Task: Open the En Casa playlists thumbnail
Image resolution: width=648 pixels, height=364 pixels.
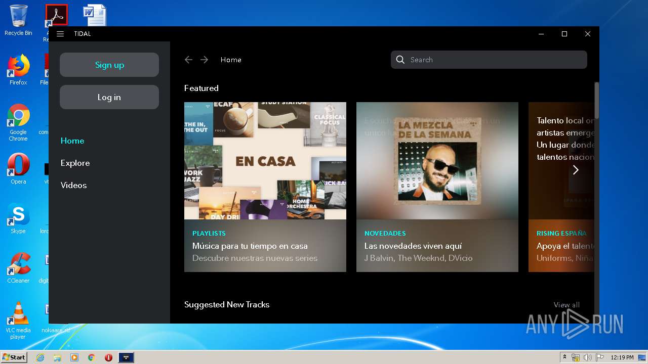Action: tap(265, 161)
